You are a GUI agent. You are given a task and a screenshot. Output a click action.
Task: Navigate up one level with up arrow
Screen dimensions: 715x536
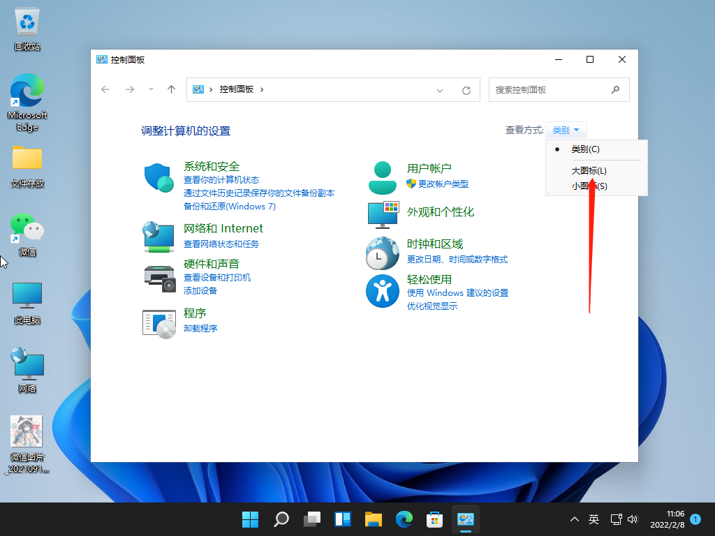pyautogui.click(x=171, y=90)
